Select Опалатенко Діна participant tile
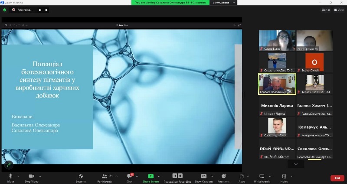The width and height of the screenshot is (347, 184). coord(277,62)
